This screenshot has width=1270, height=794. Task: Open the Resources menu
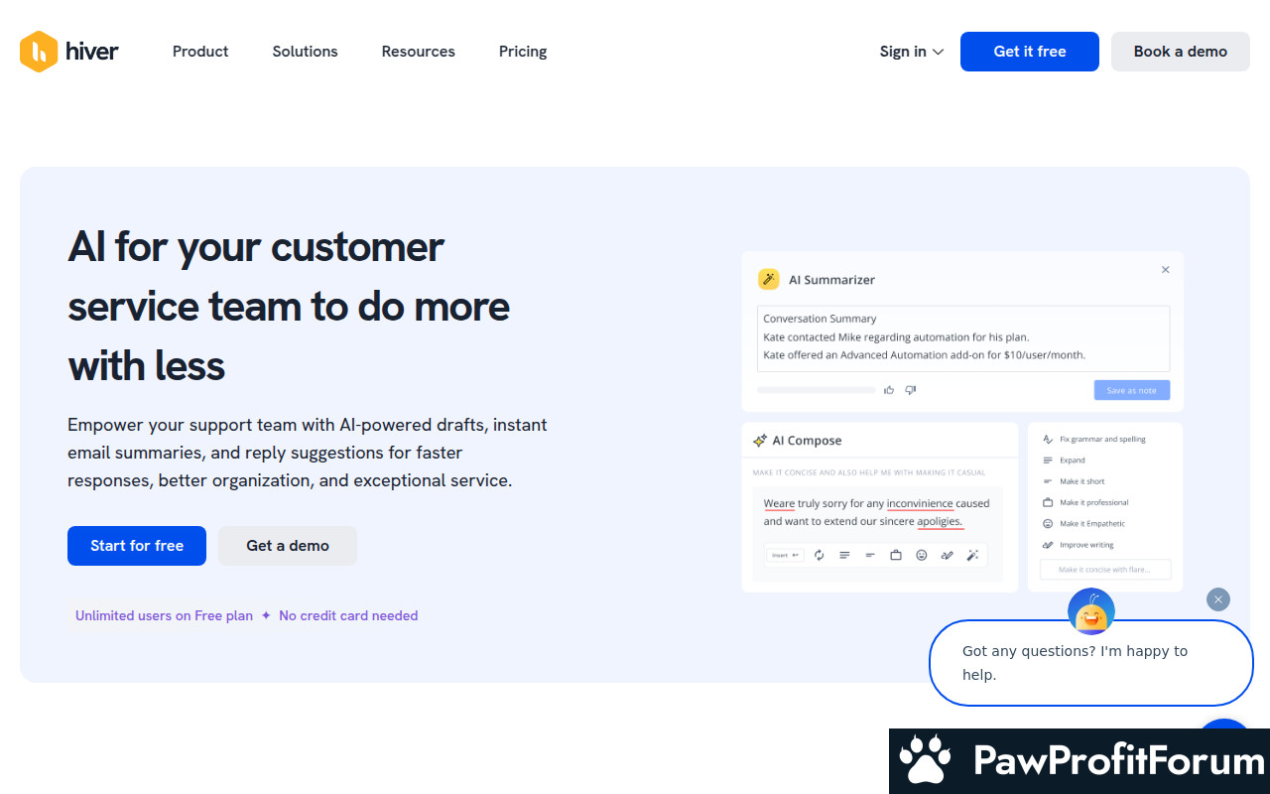[419, 52]
